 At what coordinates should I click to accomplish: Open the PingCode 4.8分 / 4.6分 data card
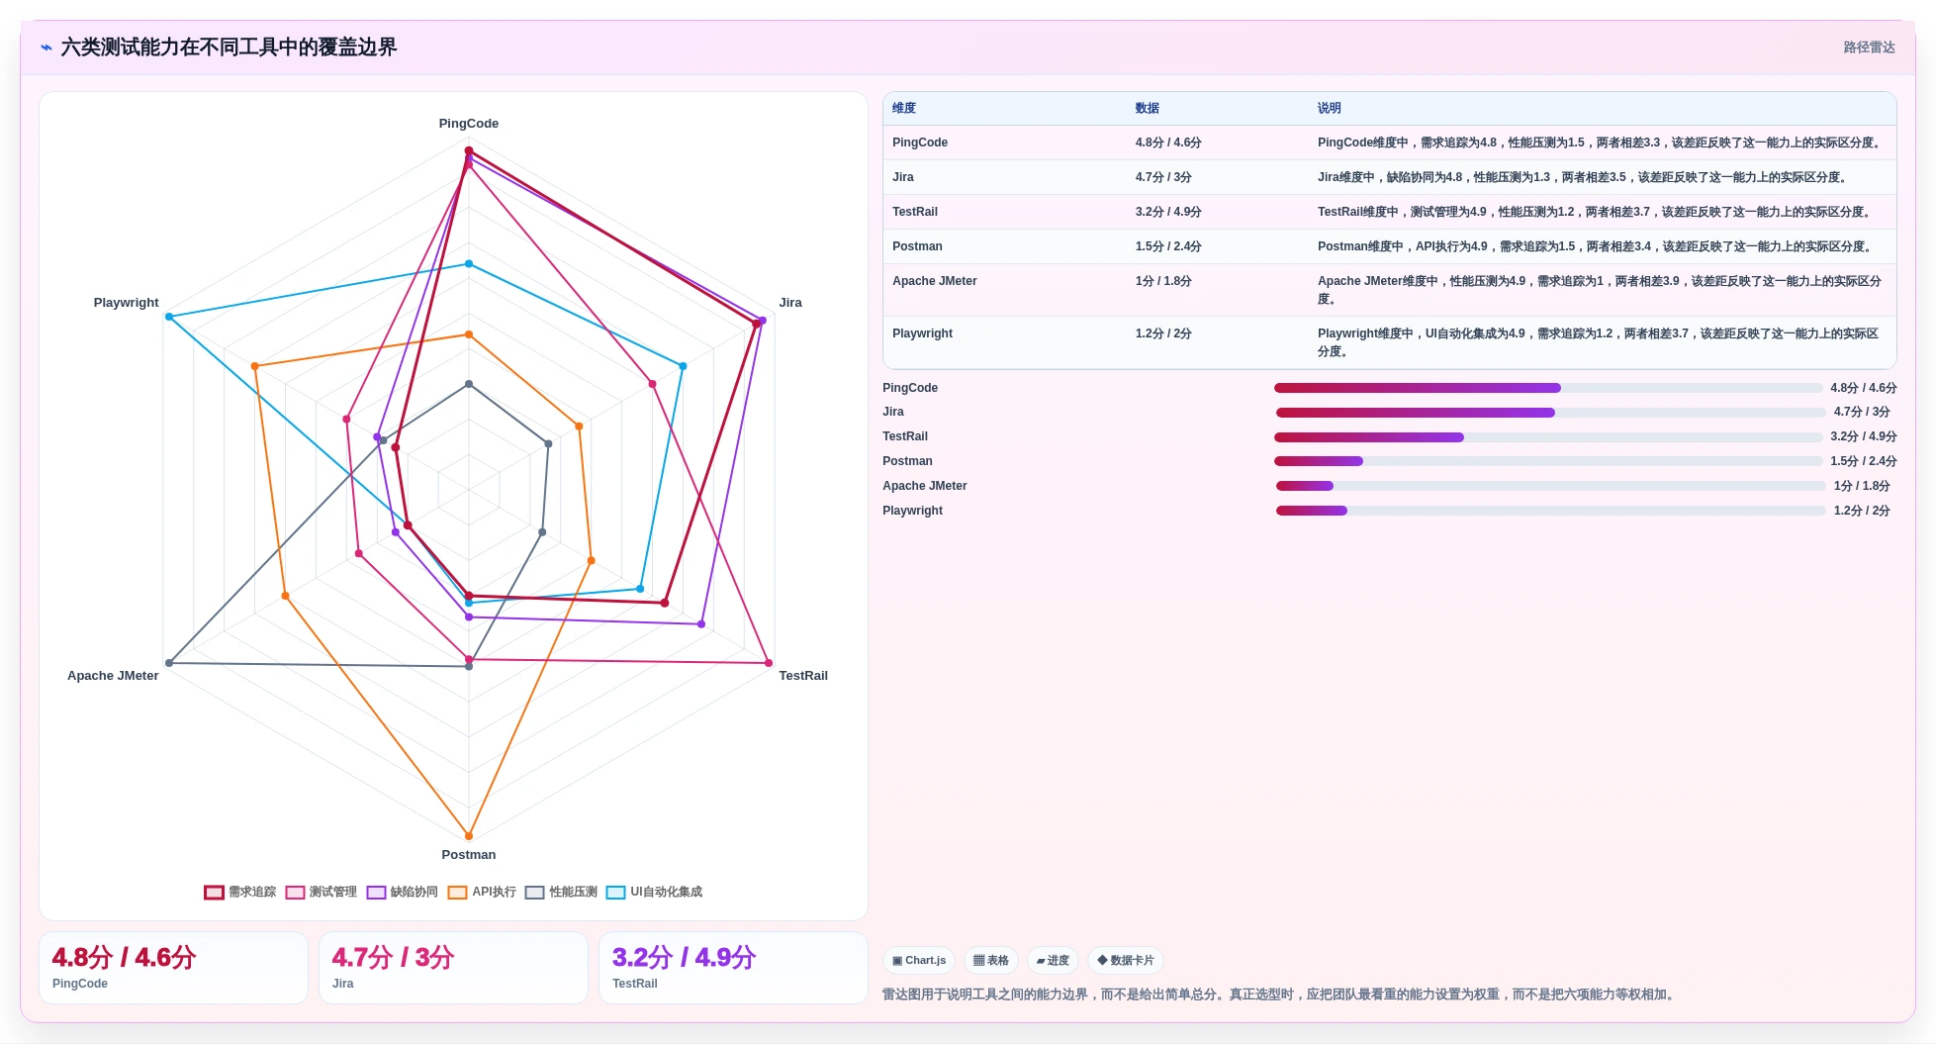click(x=173, y=968)
